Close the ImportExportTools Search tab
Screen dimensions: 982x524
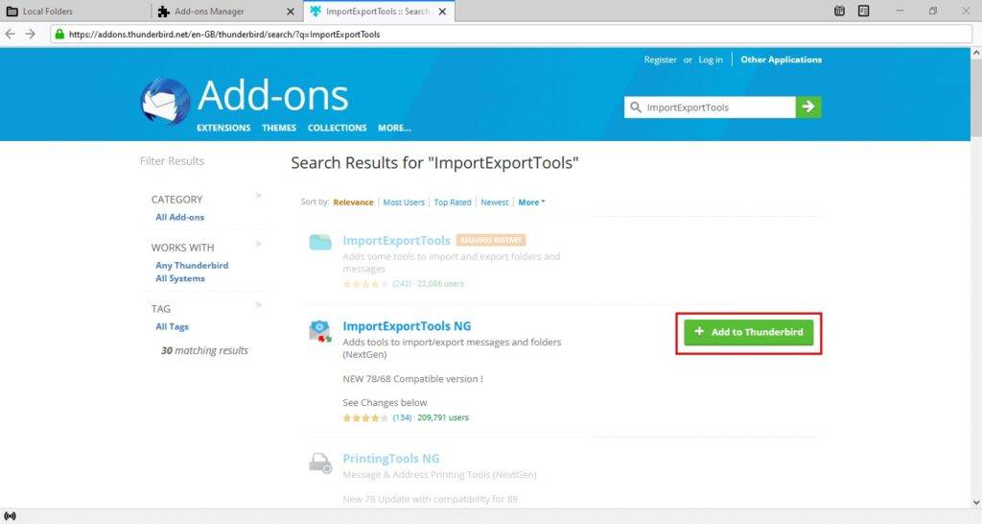442,12
